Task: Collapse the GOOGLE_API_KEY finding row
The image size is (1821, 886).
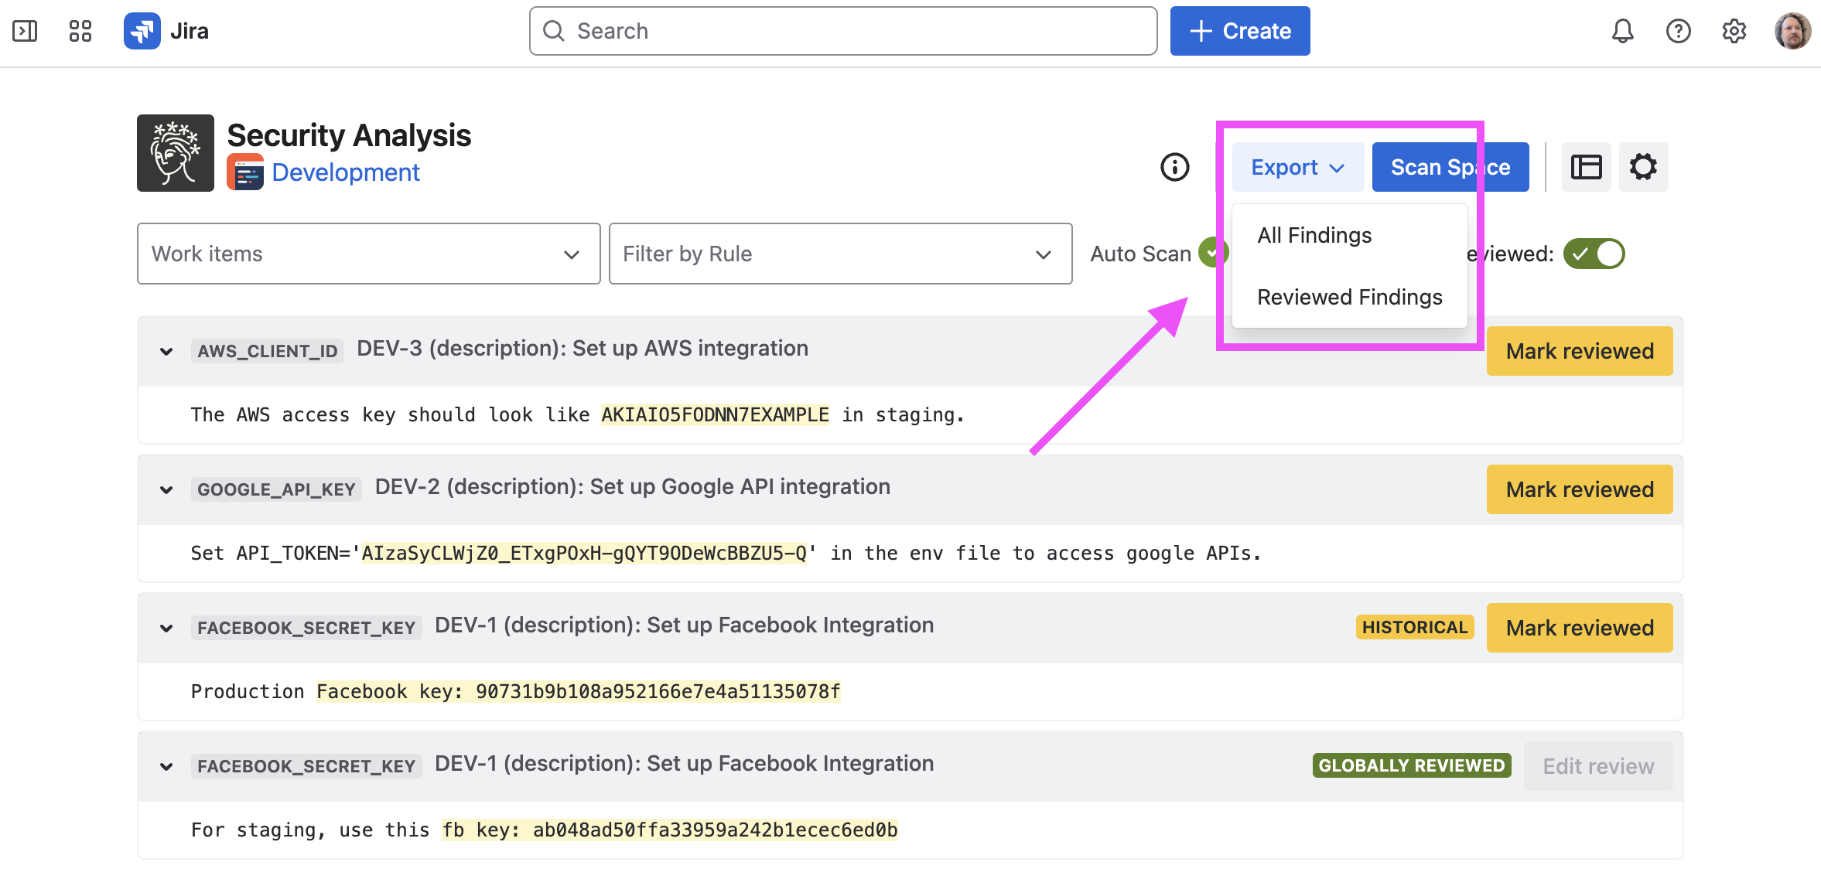Action: point(166,490)
